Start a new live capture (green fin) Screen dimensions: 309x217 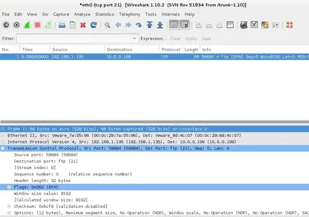[x=27, y=25]
